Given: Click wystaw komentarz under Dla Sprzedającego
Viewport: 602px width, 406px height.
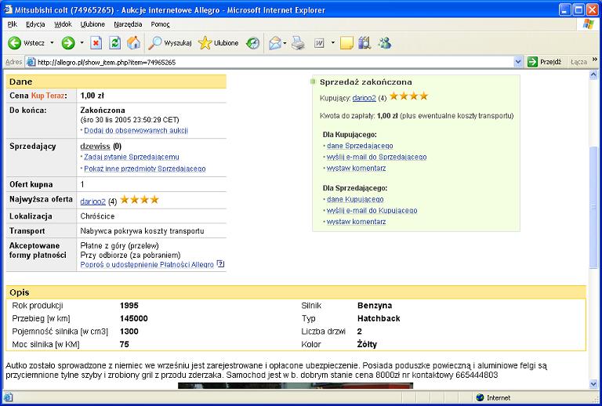Looking at the screenshot, I should pyautogui.click(x=357, y=222).
